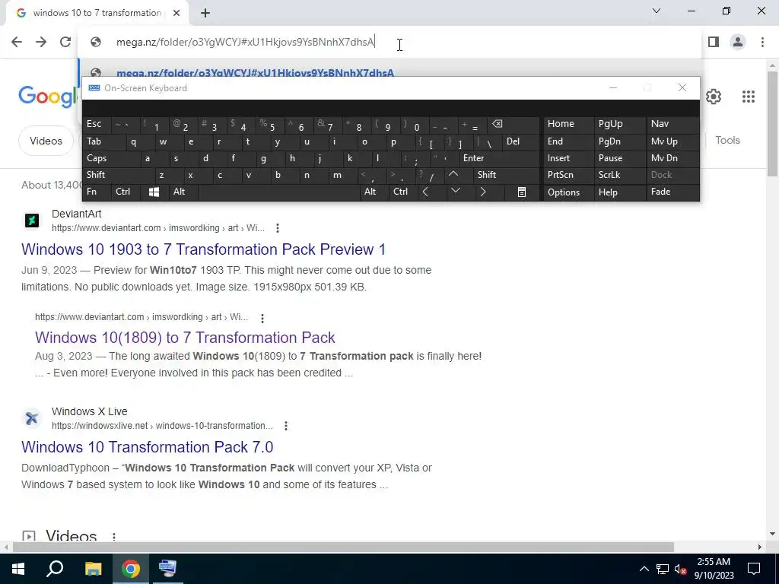Reload the current page
The height and width of the screenshot is (584, 779).
tap(65, 42)
